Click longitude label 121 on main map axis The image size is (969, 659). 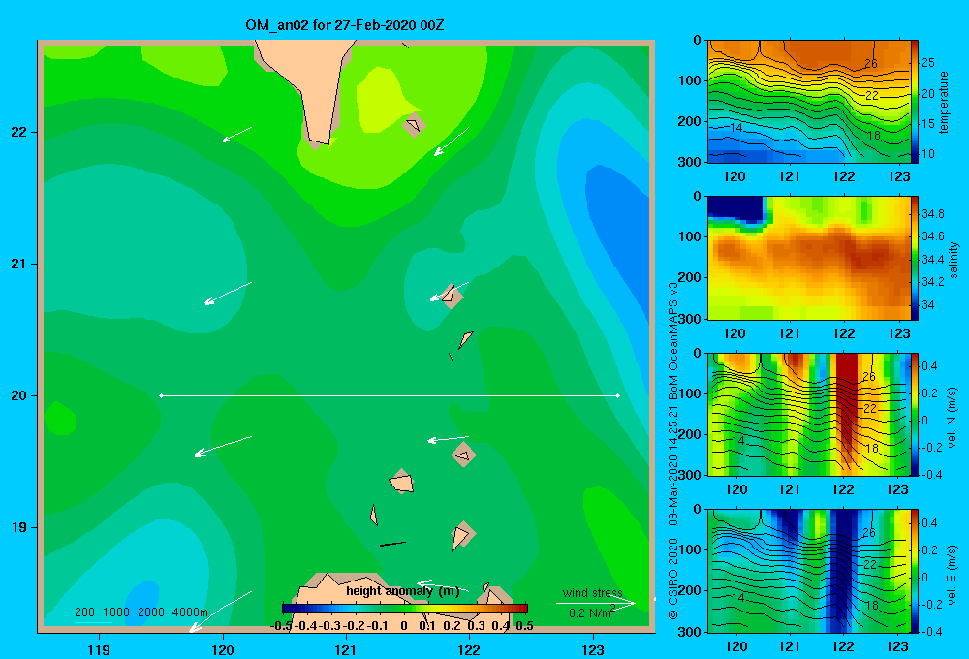click(346, 649)
